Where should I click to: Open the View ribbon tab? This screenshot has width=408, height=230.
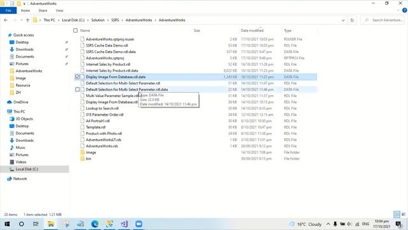(x=59, y=10)
